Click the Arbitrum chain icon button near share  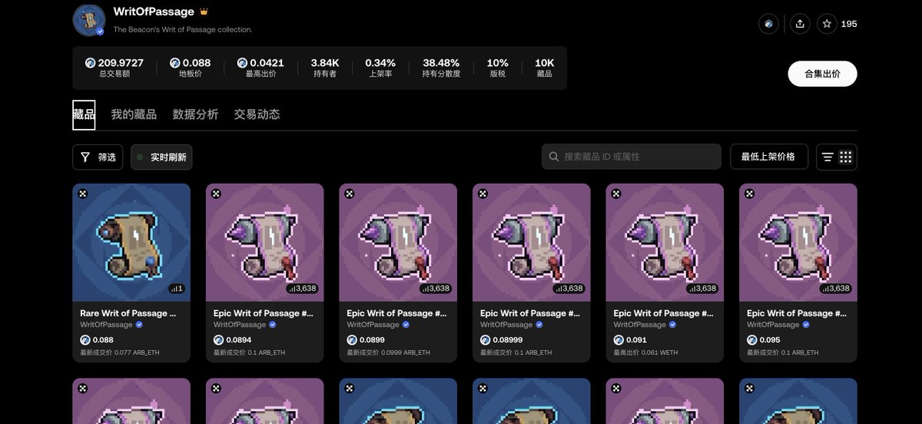pos(768,24)
